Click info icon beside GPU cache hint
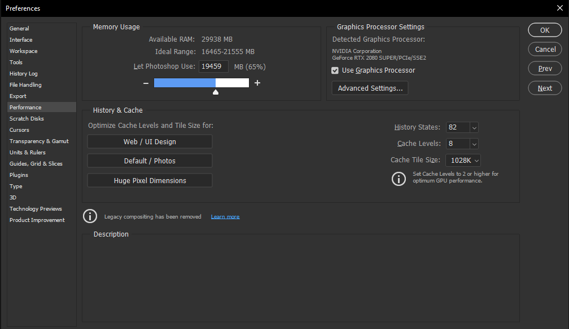 (399, 179)
